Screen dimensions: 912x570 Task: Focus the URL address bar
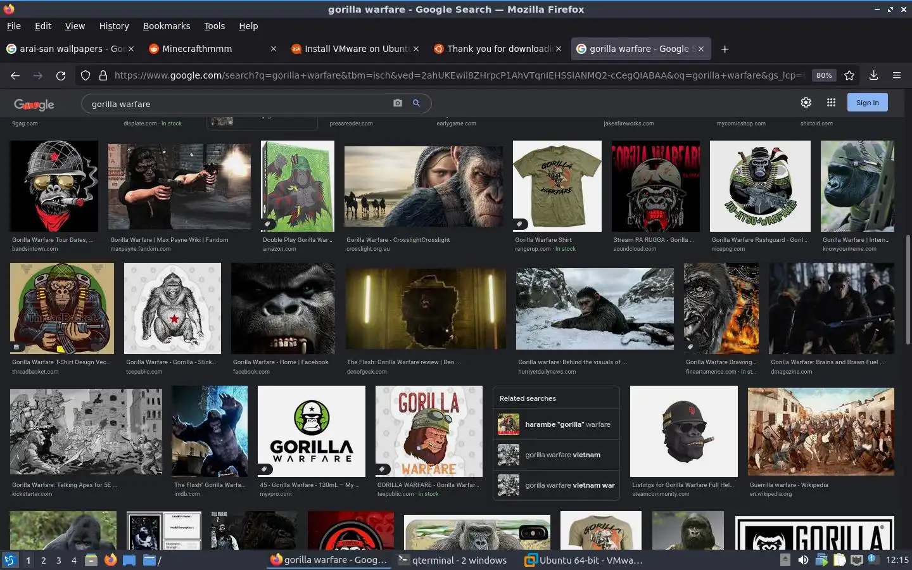tap(459, 75)
